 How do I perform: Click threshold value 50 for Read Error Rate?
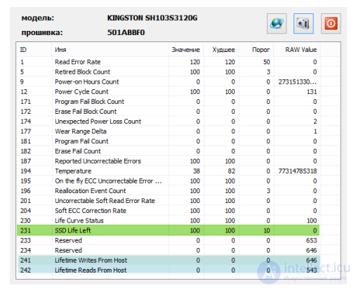(x=267, y=62)
